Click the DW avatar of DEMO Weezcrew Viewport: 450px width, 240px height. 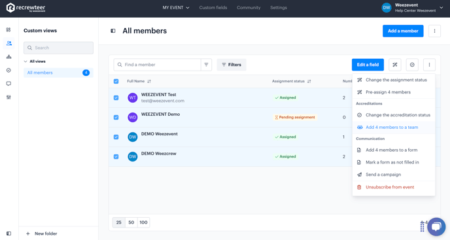pyautogui.click(x=133, y=156)
